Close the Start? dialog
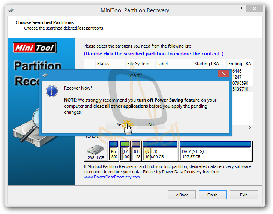273x214 pixels. point(224,73)
